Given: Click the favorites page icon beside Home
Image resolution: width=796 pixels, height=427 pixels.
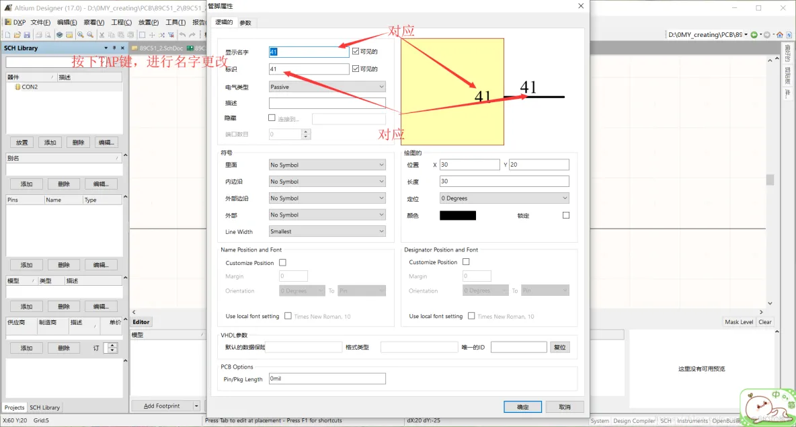Looking at the screenshot, I should coord(789,34).
